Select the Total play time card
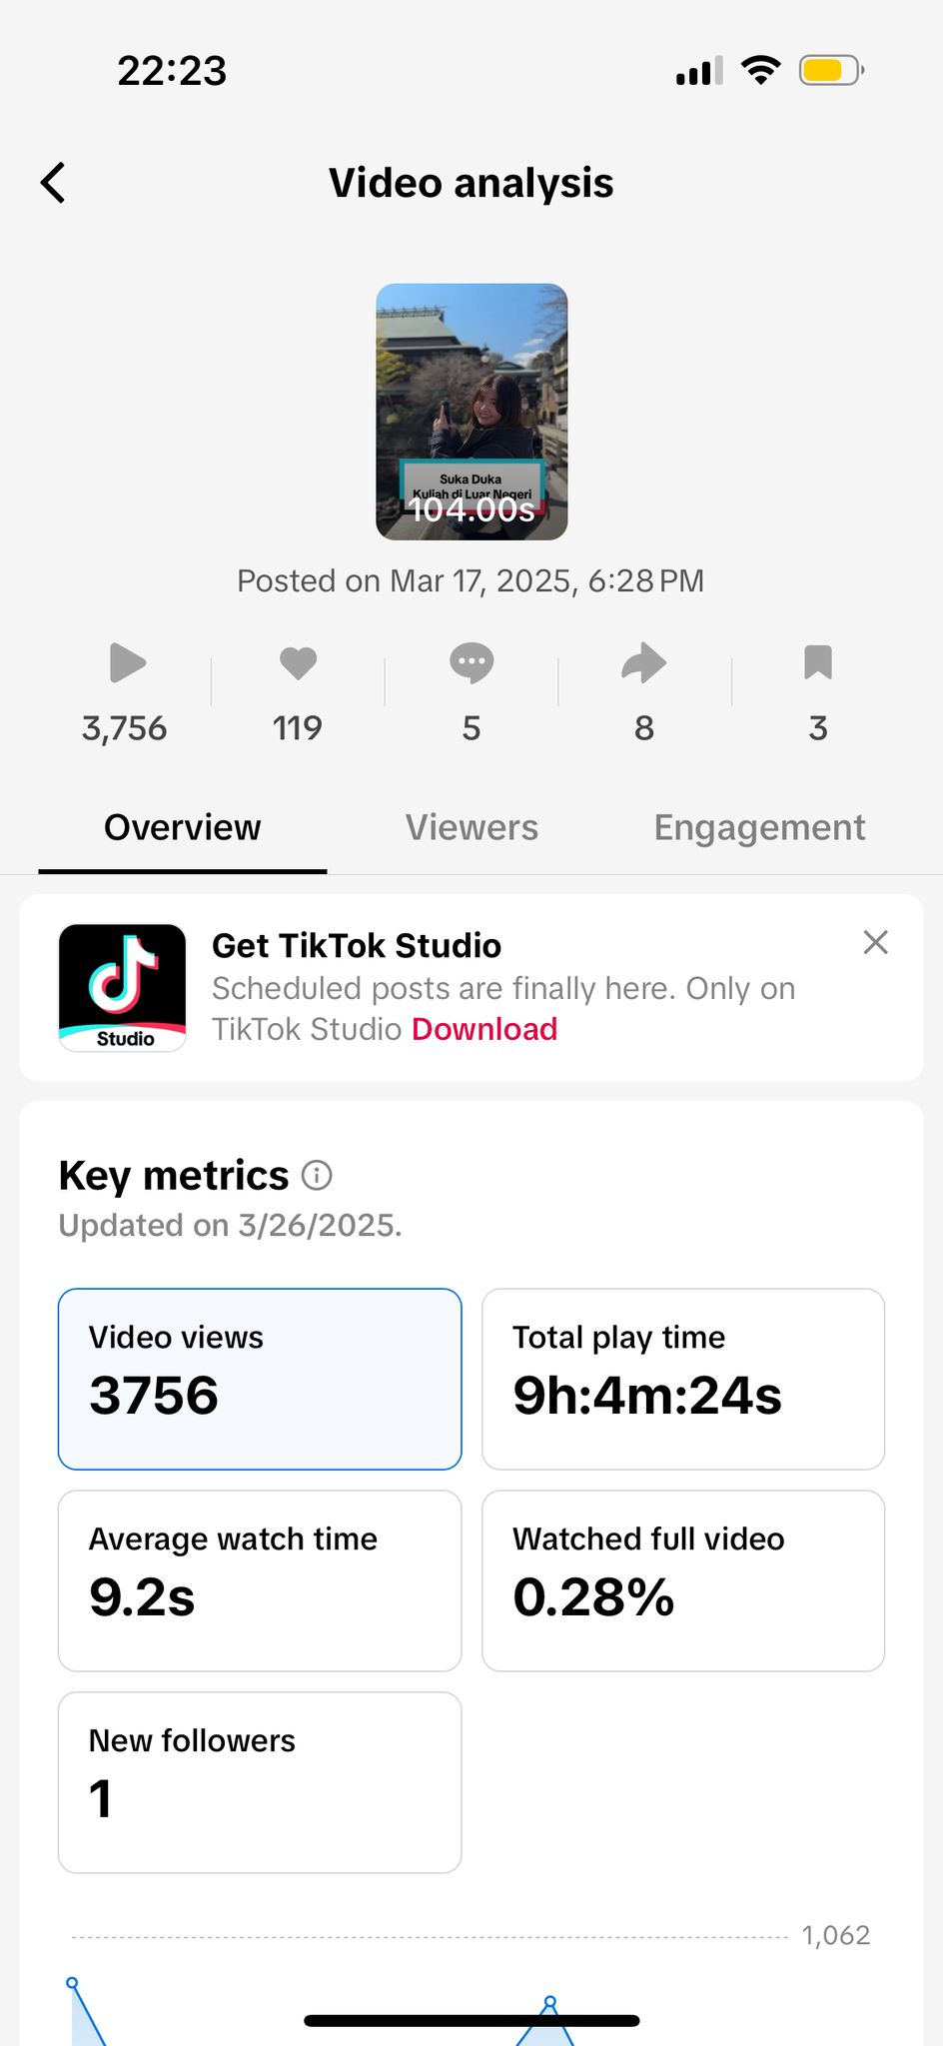This screenshot has width=943, height=2046. click(683, 1379)
